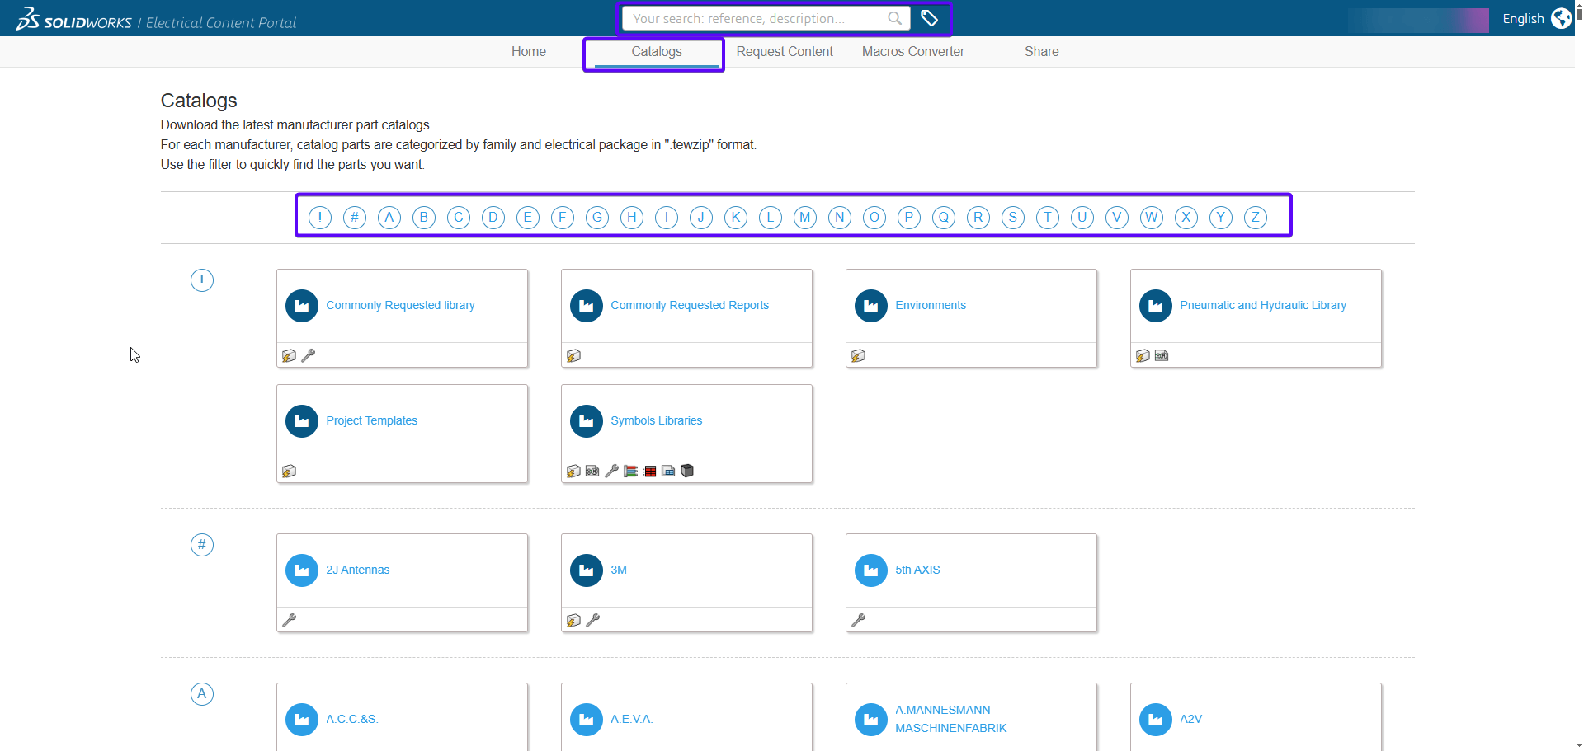Screen dimensions: 1584x751
Task: Click the wrench icon on 2J Antennas card
Action: click(289, 620)
